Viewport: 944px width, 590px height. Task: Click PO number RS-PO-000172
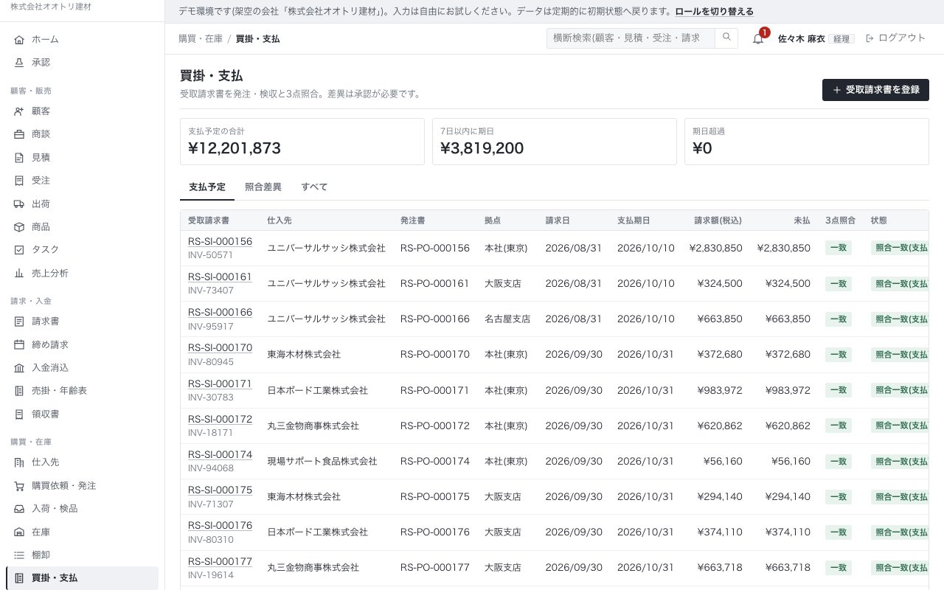point(435,426)
